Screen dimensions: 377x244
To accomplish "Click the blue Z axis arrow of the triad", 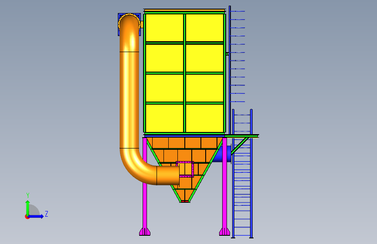I will [36, 216].
